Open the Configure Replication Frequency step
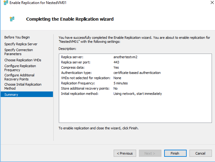 20,68
